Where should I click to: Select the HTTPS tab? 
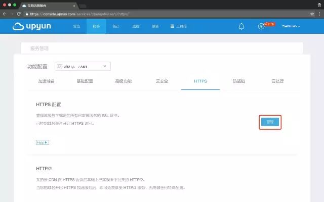pos(200,81)
